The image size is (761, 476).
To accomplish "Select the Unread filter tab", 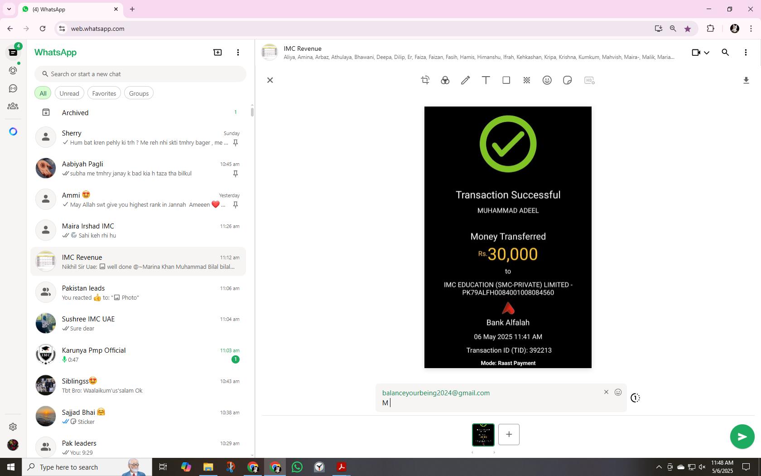I will [x=69, y=93].
